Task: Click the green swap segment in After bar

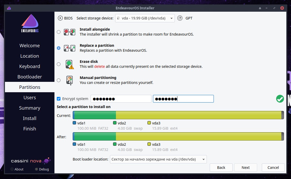Action: tap(95, 136)
